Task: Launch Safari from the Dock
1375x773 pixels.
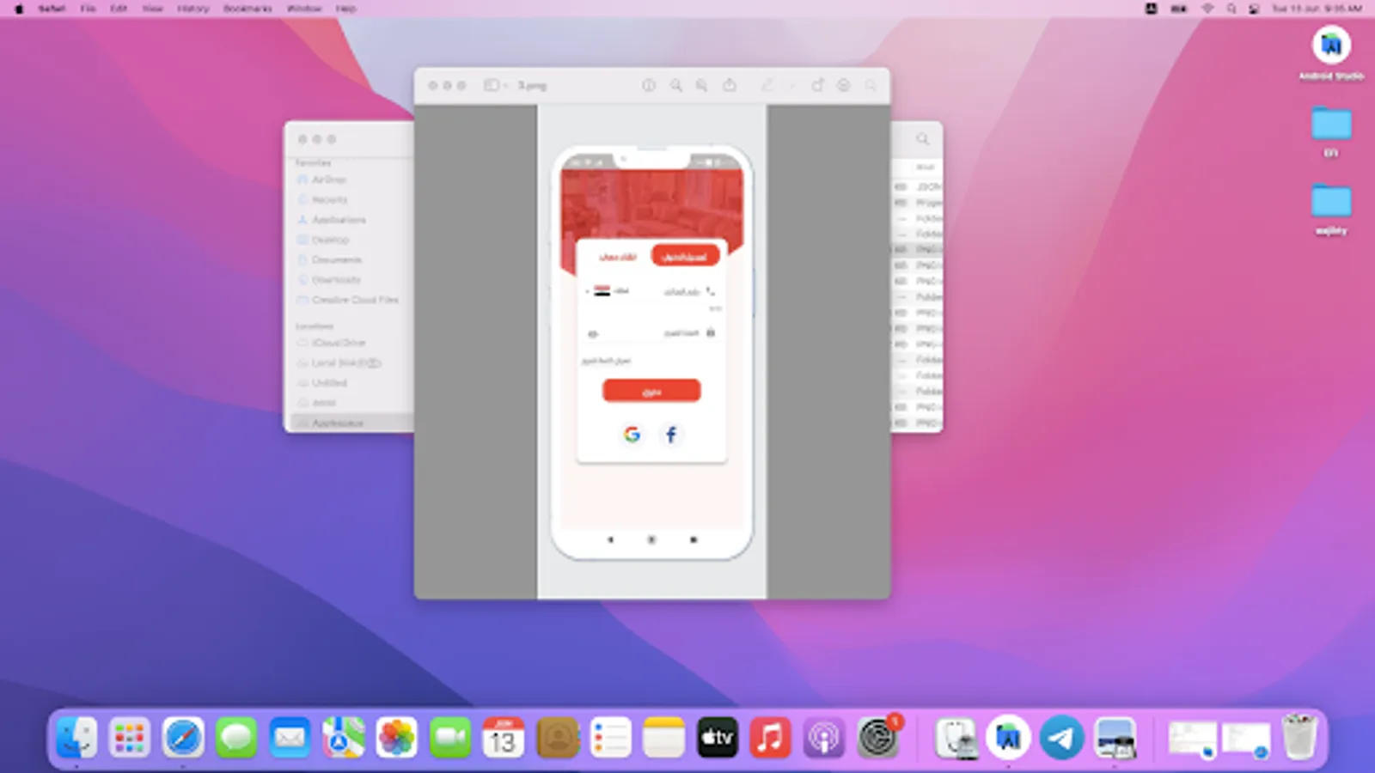Action: (183, 738)
